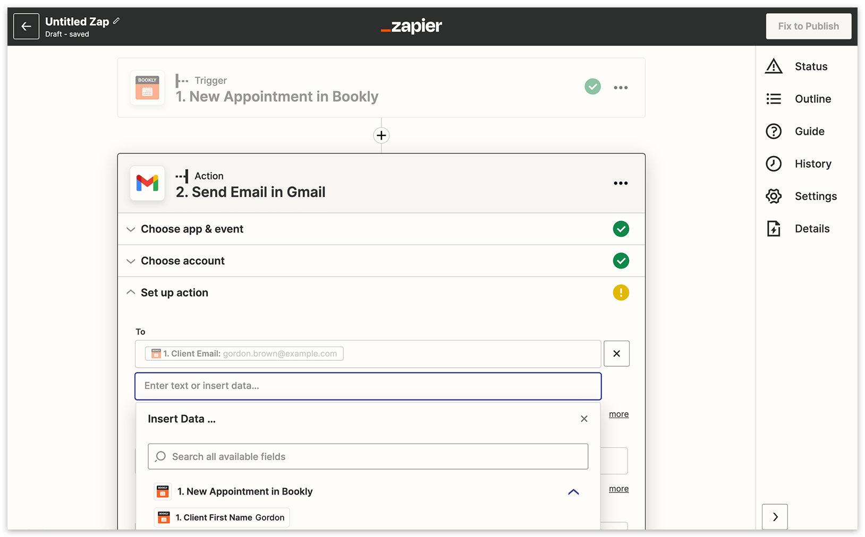Click Choose app & event green check
The height and width of the screenshot is (537, 865).
click(x=621, y=229)
